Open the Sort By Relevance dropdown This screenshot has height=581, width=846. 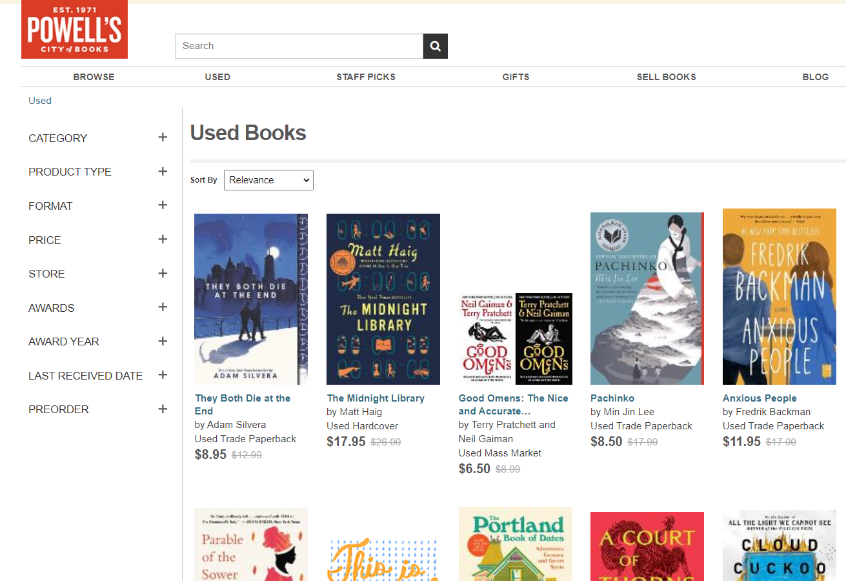[268, 179]
